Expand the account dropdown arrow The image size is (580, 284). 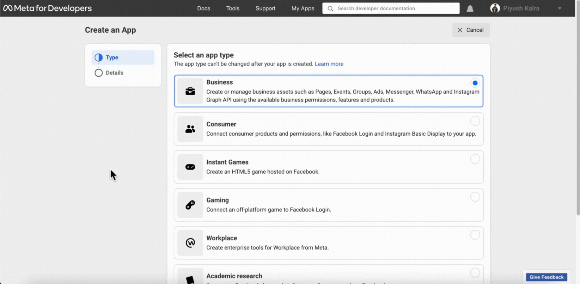point(560,8)
